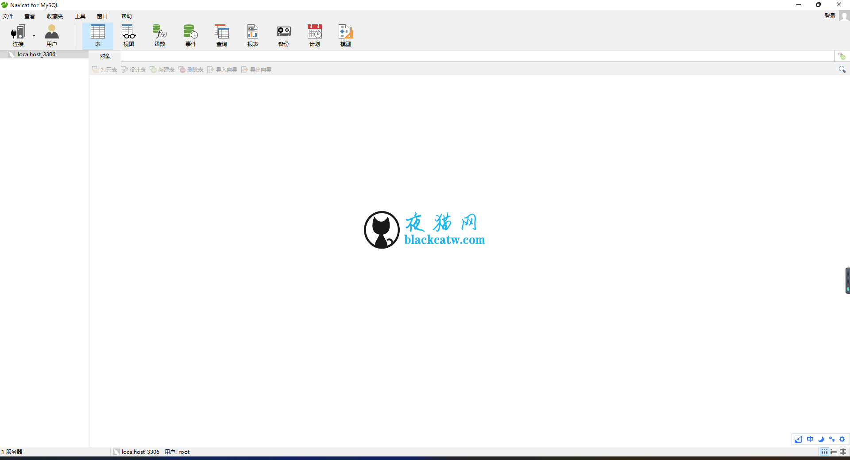Viewport: 850px width, 460px height.
Task: Toggle the 中 Chinese input mode
Action: [x=810, y=439]
